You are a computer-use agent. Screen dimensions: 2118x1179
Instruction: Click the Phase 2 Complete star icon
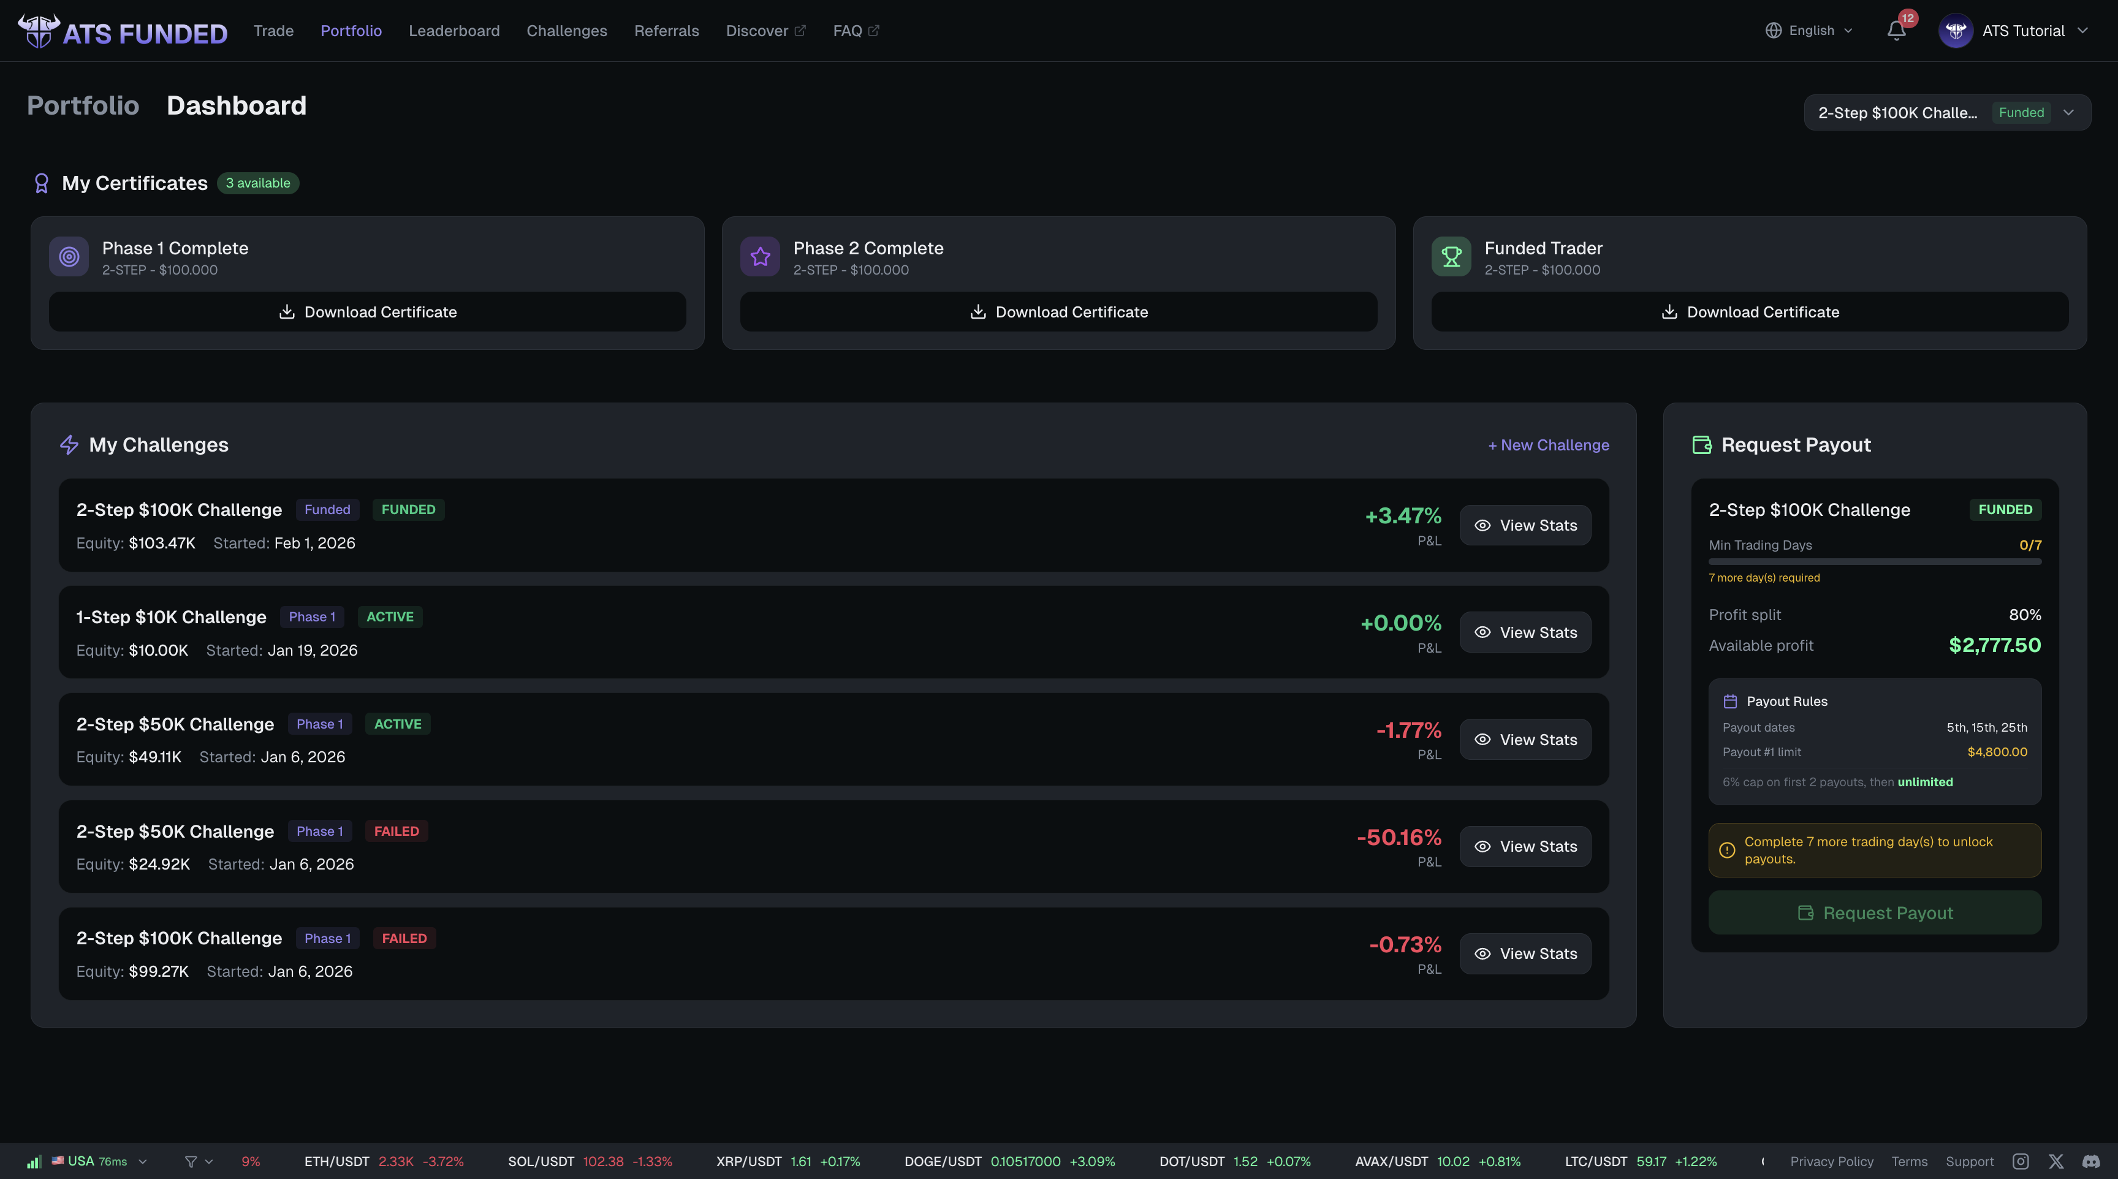click(760, 257)
